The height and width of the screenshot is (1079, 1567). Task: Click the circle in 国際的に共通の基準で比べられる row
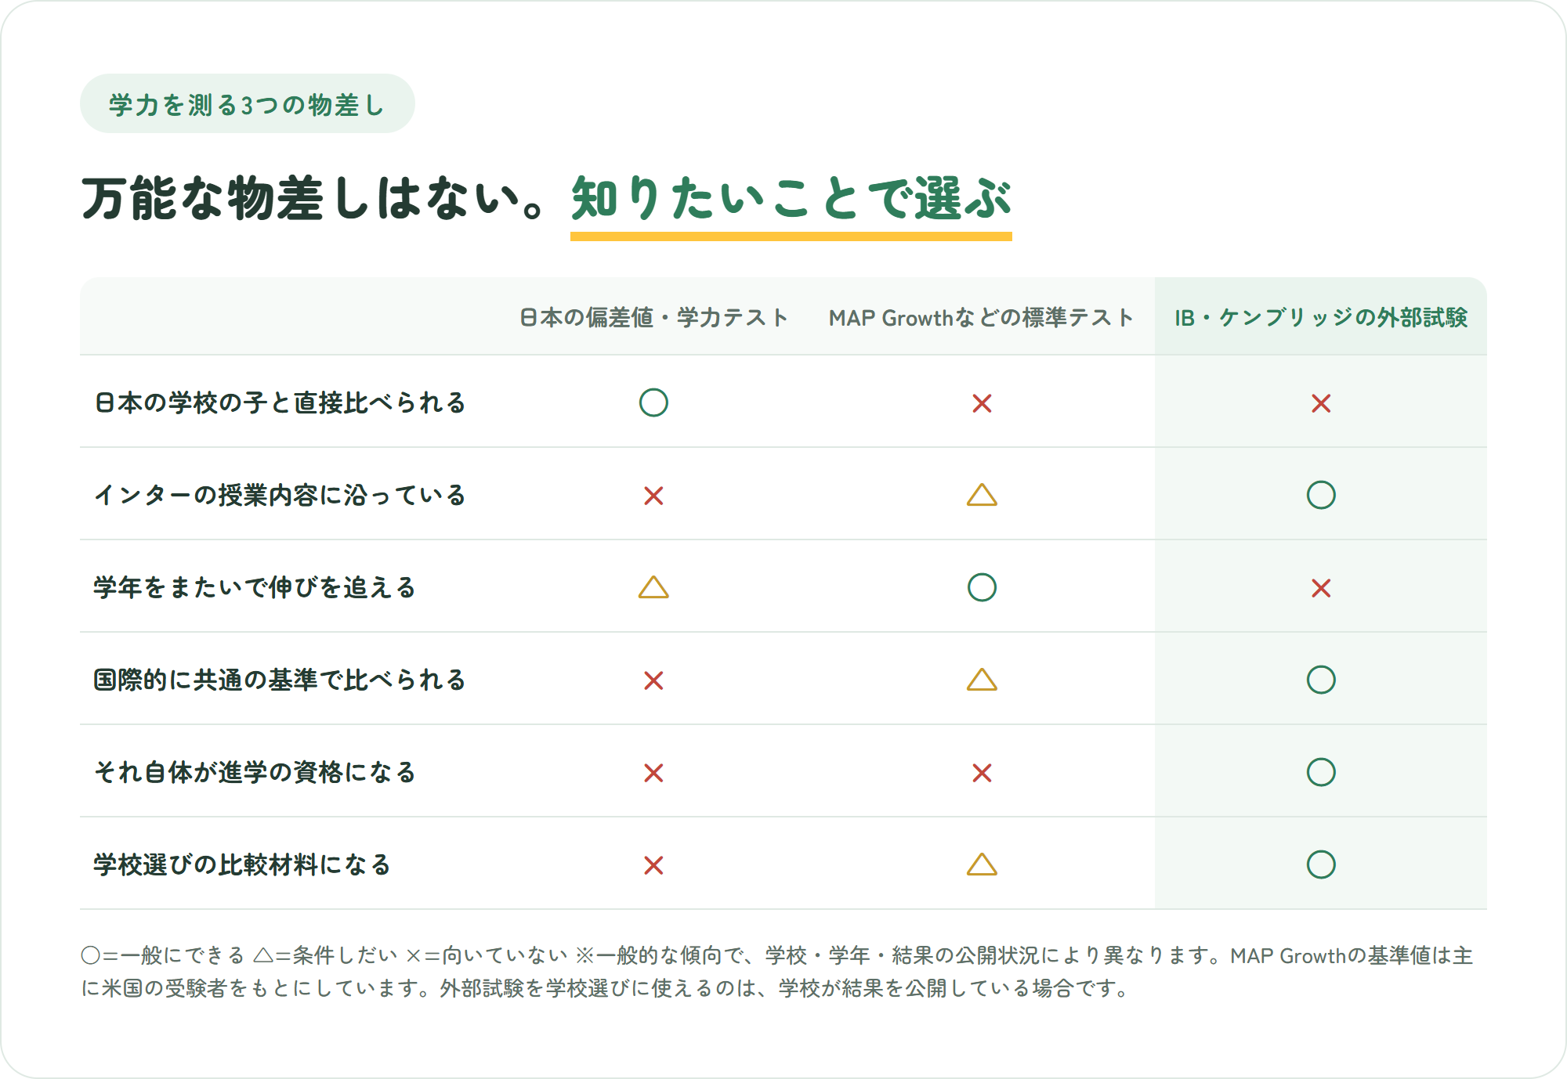tap(1321, 680)
